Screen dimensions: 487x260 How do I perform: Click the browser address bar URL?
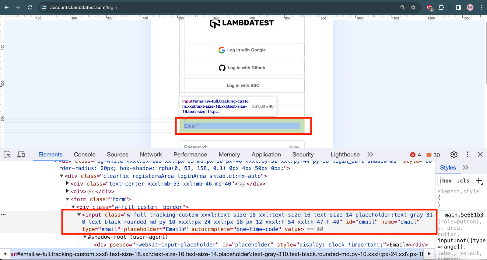(84, 7)
